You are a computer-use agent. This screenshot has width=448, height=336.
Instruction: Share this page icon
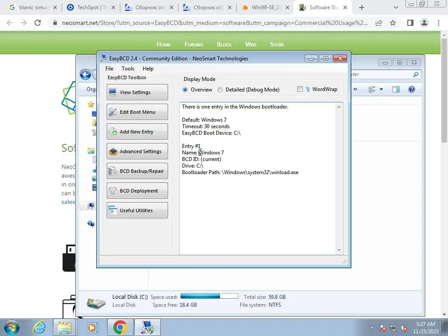379,23
